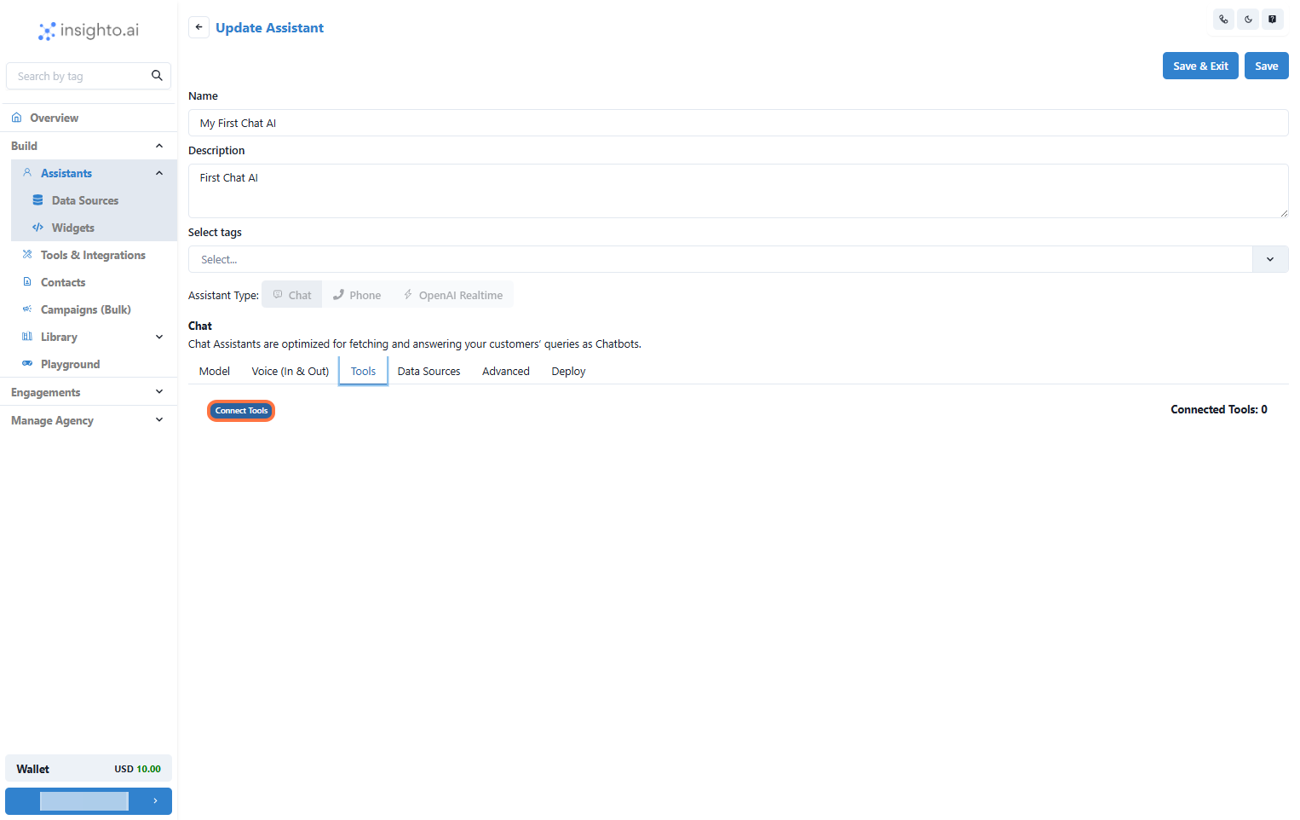Switch assistant type to OpenAI Realtime
This screenshot has width=1300, height=820.
pos(453,294)
